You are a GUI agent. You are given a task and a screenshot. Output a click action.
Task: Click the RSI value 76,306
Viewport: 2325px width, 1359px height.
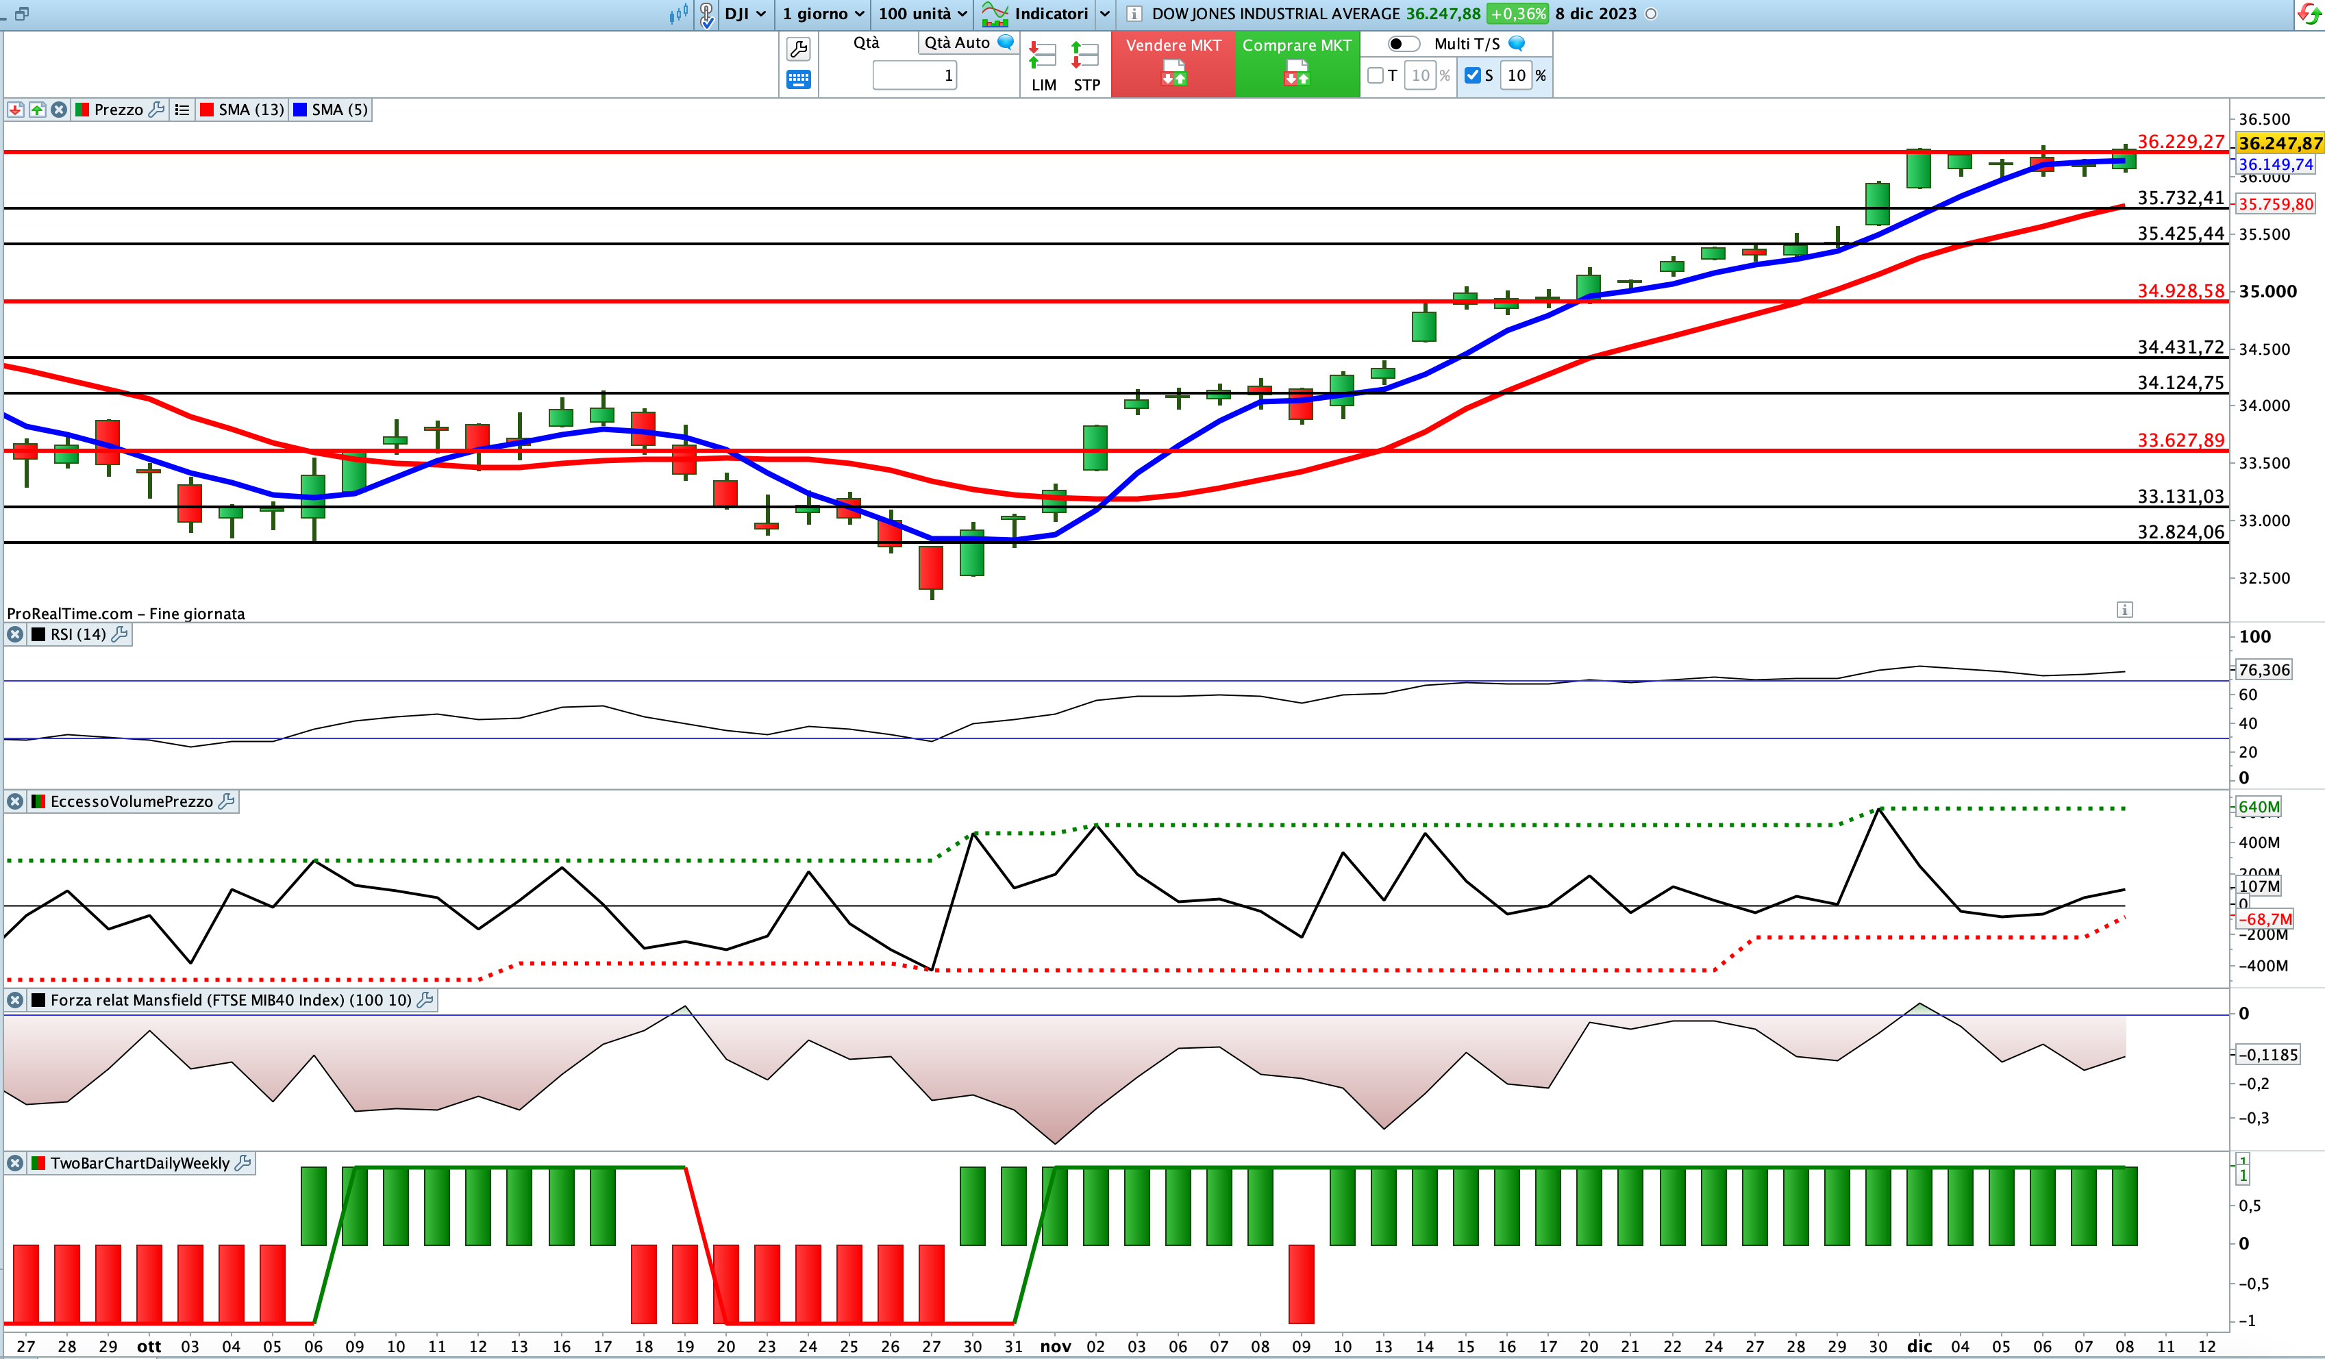tap(2264, 670)
